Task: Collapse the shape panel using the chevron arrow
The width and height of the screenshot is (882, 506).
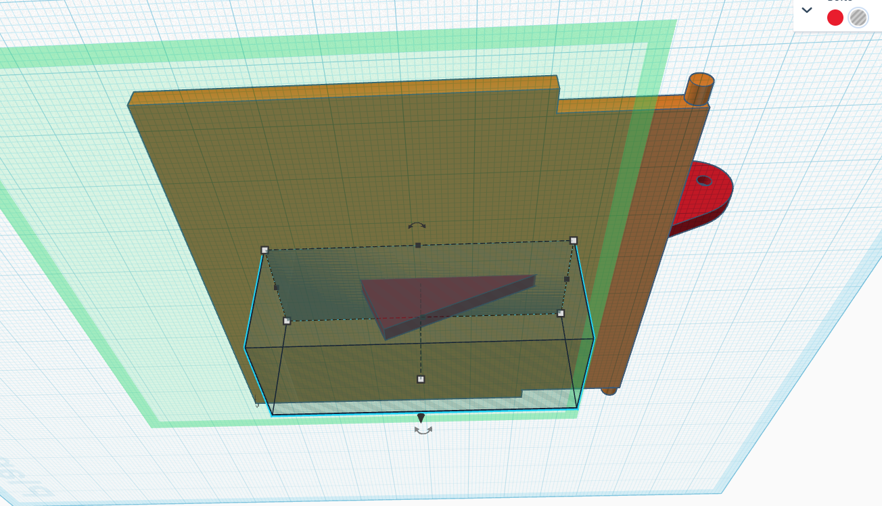Action: click(x=806, y=10)
